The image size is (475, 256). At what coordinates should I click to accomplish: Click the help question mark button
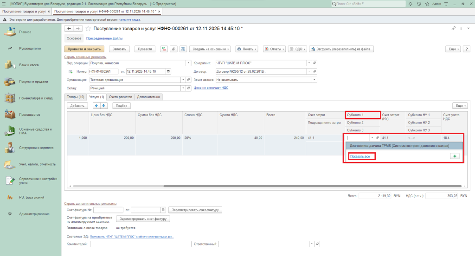(x=465, y=49)
